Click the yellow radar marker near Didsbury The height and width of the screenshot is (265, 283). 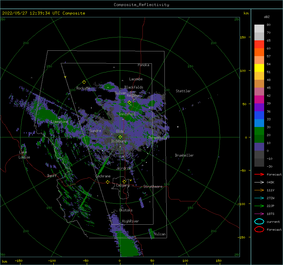(x=120, y=137)
